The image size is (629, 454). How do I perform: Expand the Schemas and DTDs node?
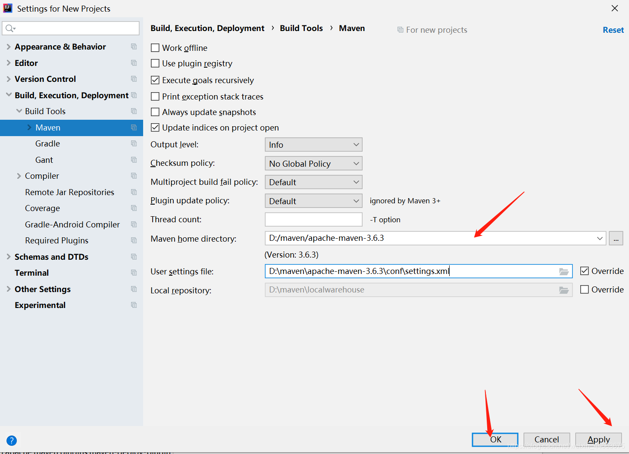click(x=9, y=257)
